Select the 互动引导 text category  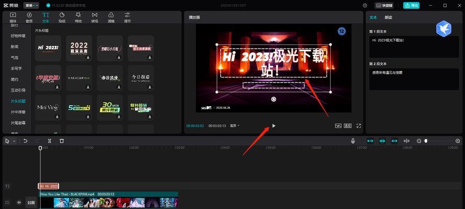click(18, 90)
